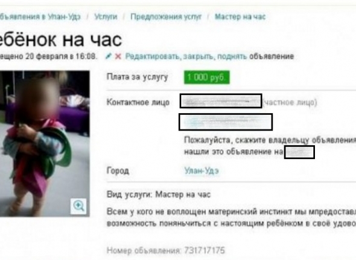356x260 pixels.
Task: Click the Вид услуги: Мастер на час line
Action: [159, 195]
